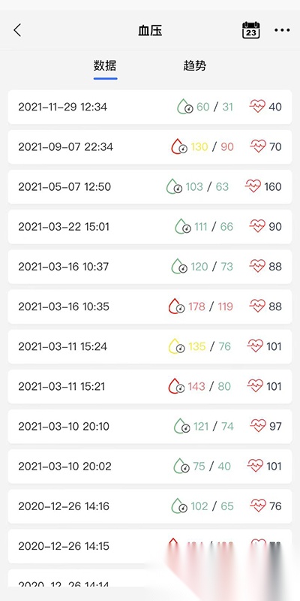
Task: Click the red drop icon beside 130 / 90
Action: [x=179, y=146]
